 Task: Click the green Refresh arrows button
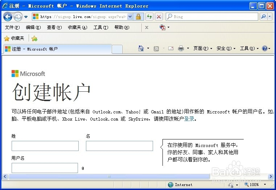pos(149,17)
